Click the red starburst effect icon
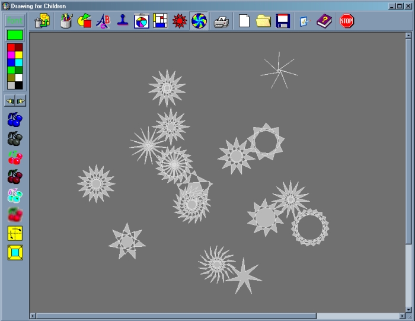The height and width of the screenshot is (321, 415). point(179,21)
